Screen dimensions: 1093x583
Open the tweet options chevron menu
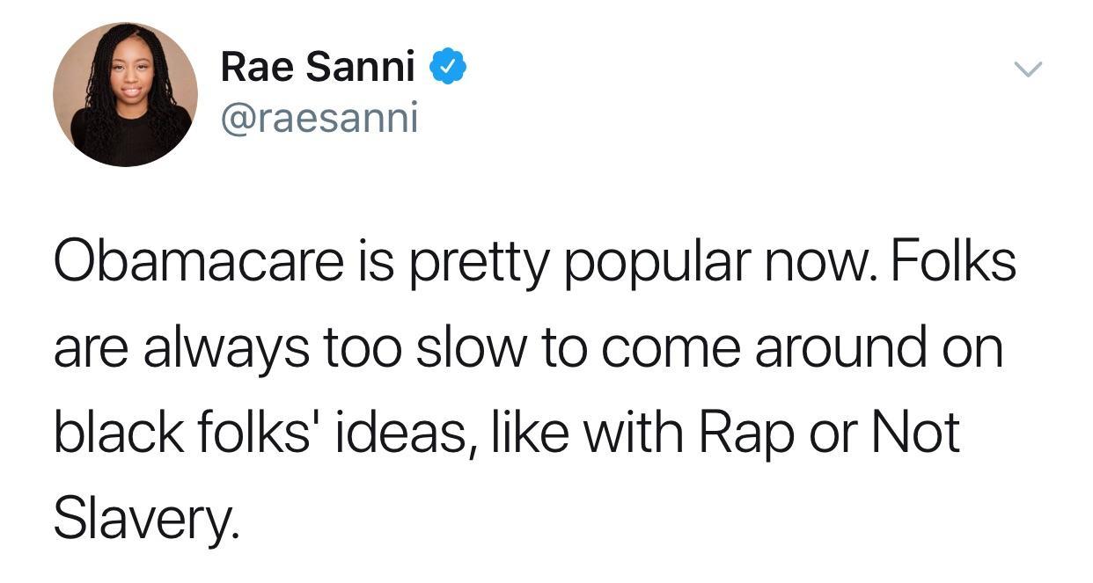1027,69
